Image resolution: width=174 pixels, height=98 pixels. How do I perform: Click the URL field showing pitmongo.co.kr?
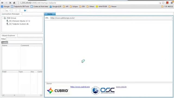point(111,18)
